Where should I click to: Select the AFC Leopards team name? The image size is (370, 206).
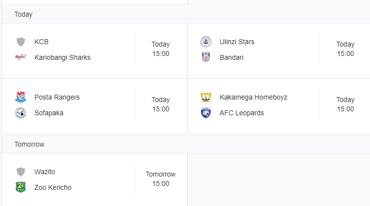click(242, 113)
